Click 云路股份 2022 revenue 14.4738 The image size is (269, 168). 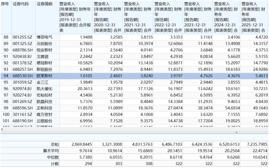[x=175, y=121]
